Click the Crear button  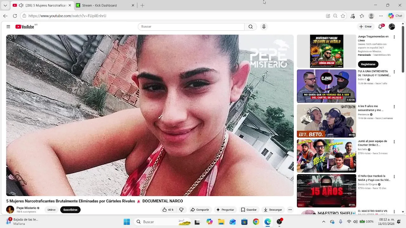click(365, 27)
